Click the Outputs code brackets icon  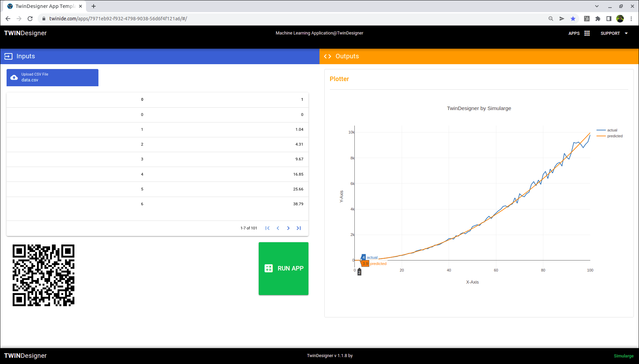(327, 56)
